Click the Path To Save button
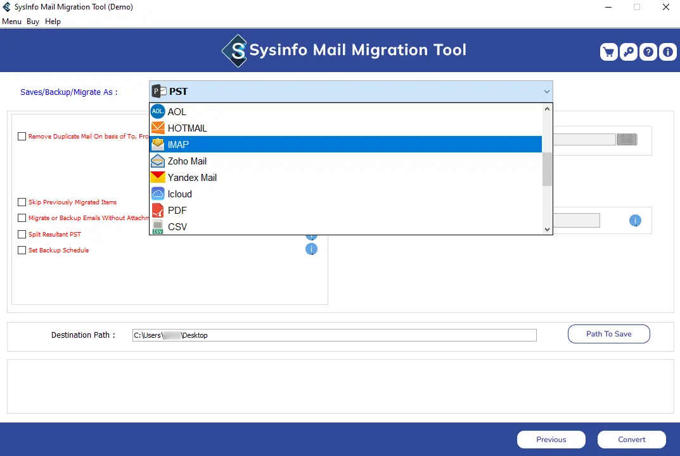The image size is (680, 456). (x=608, y=334)
